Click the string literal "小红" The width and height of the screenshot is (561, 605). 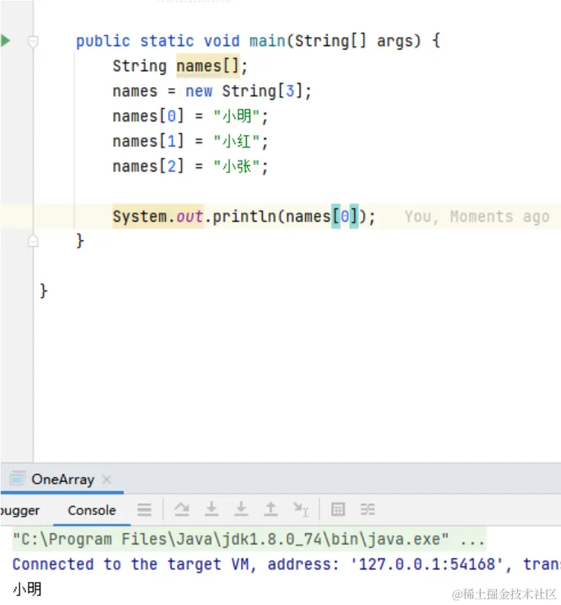pyautogui.click(x=236, y=141)
